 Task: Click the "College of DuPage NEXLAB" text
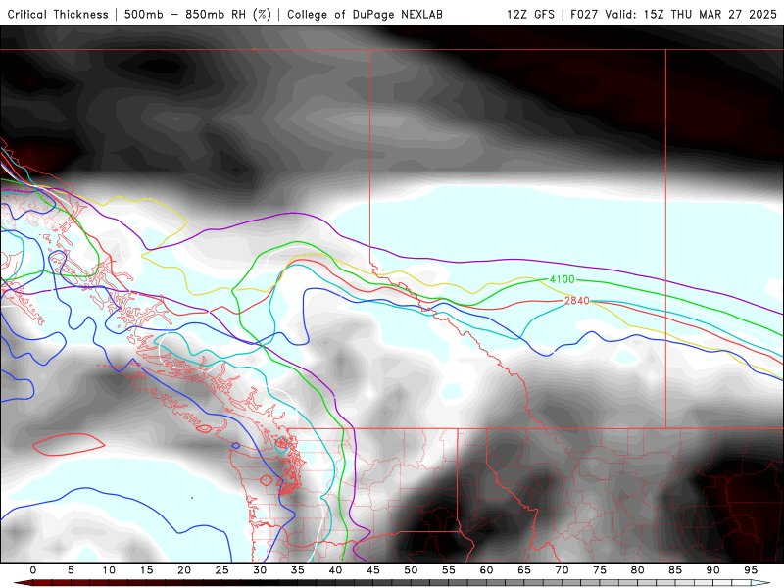coord(365,15)
